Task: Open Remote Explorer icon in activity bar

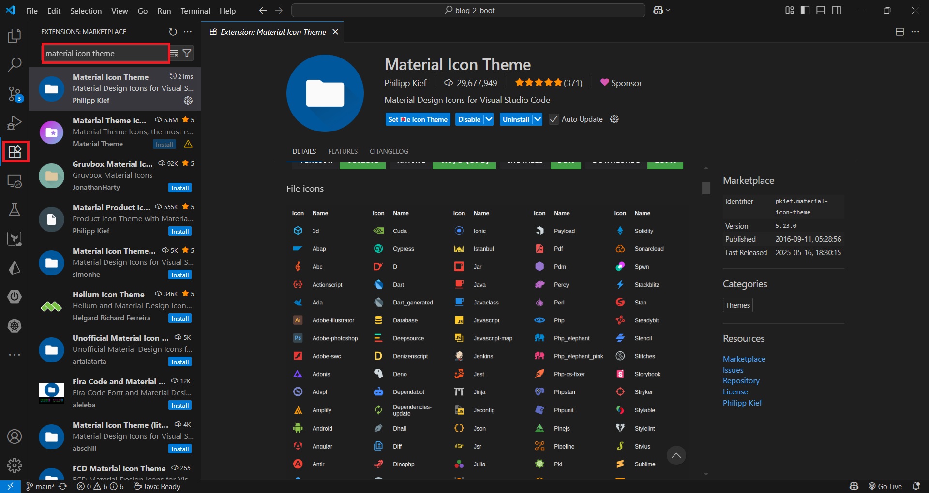Action: coord(15,181)
